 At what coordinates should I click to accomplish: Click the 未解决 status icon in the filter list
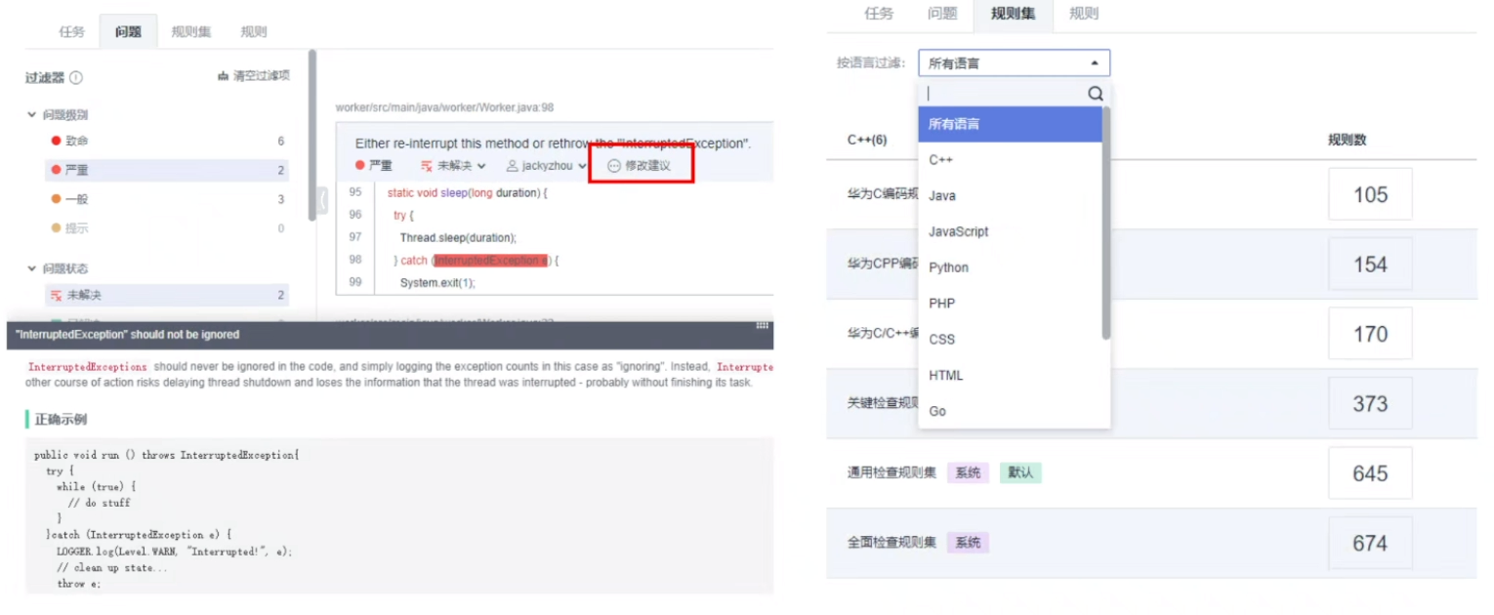[x=57, y=295]
